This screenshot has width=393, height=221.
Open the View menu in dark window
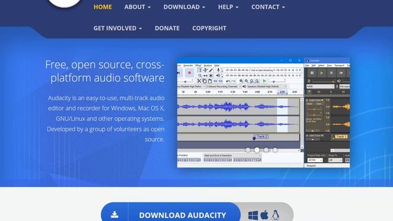click(x=329, y=66)
